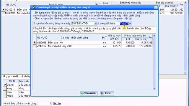This screenshot has height=106, width=189.
Task: Select Máy trộn bê tông 250l cell
Action: [74, 46]
